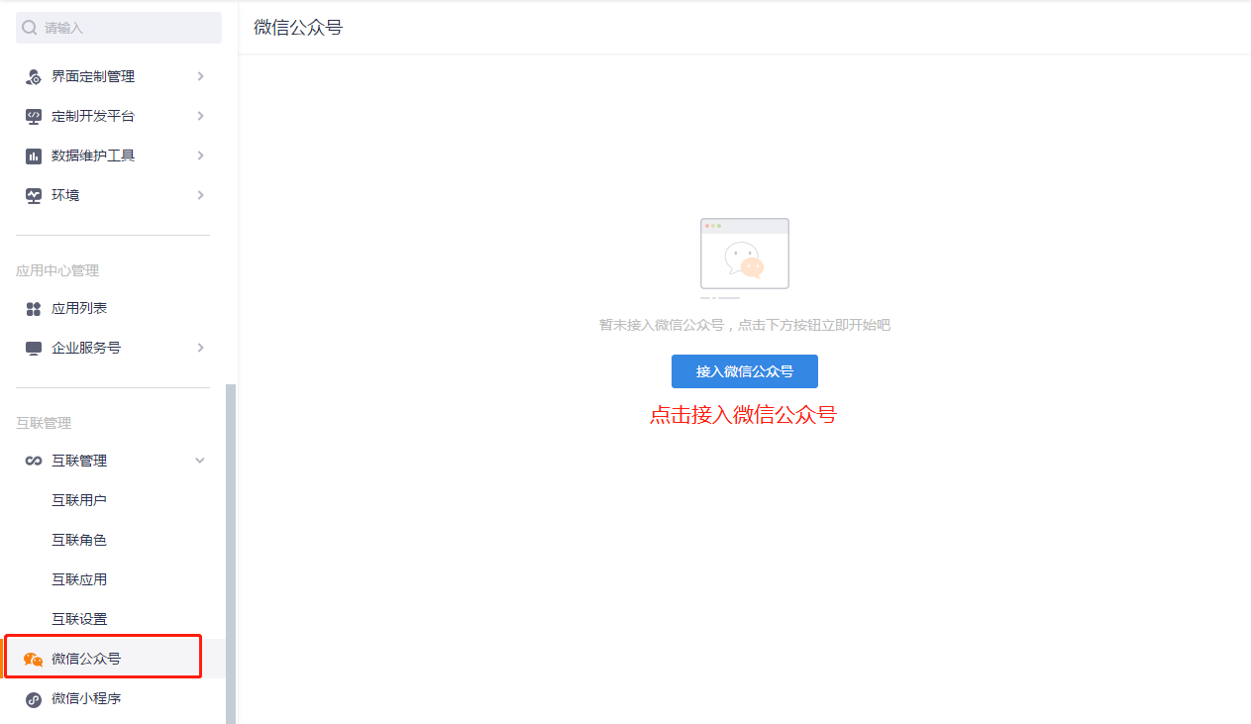This screenshot has width=1251, height=724.
Task: Click the sidebar vertical scrollbar
Action: click(231, 554)
